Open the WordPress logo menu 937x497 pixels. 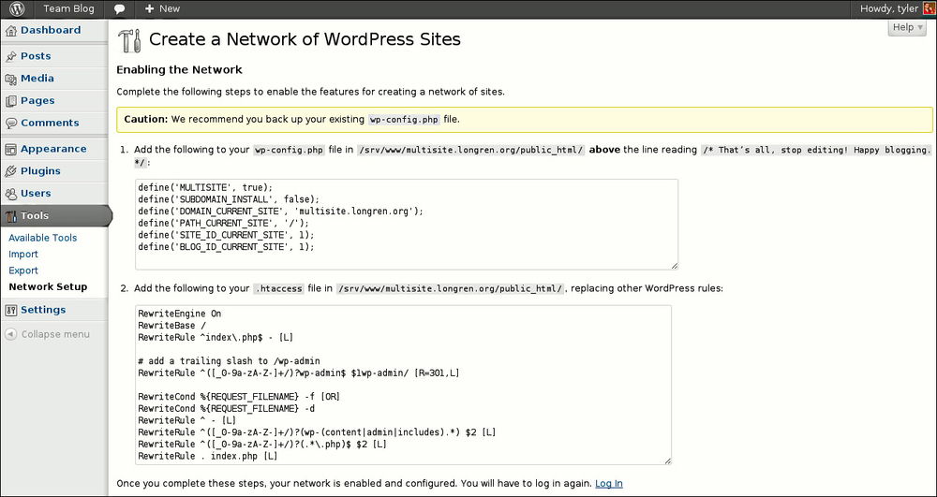pyautogui.click(x=17, y=9)
